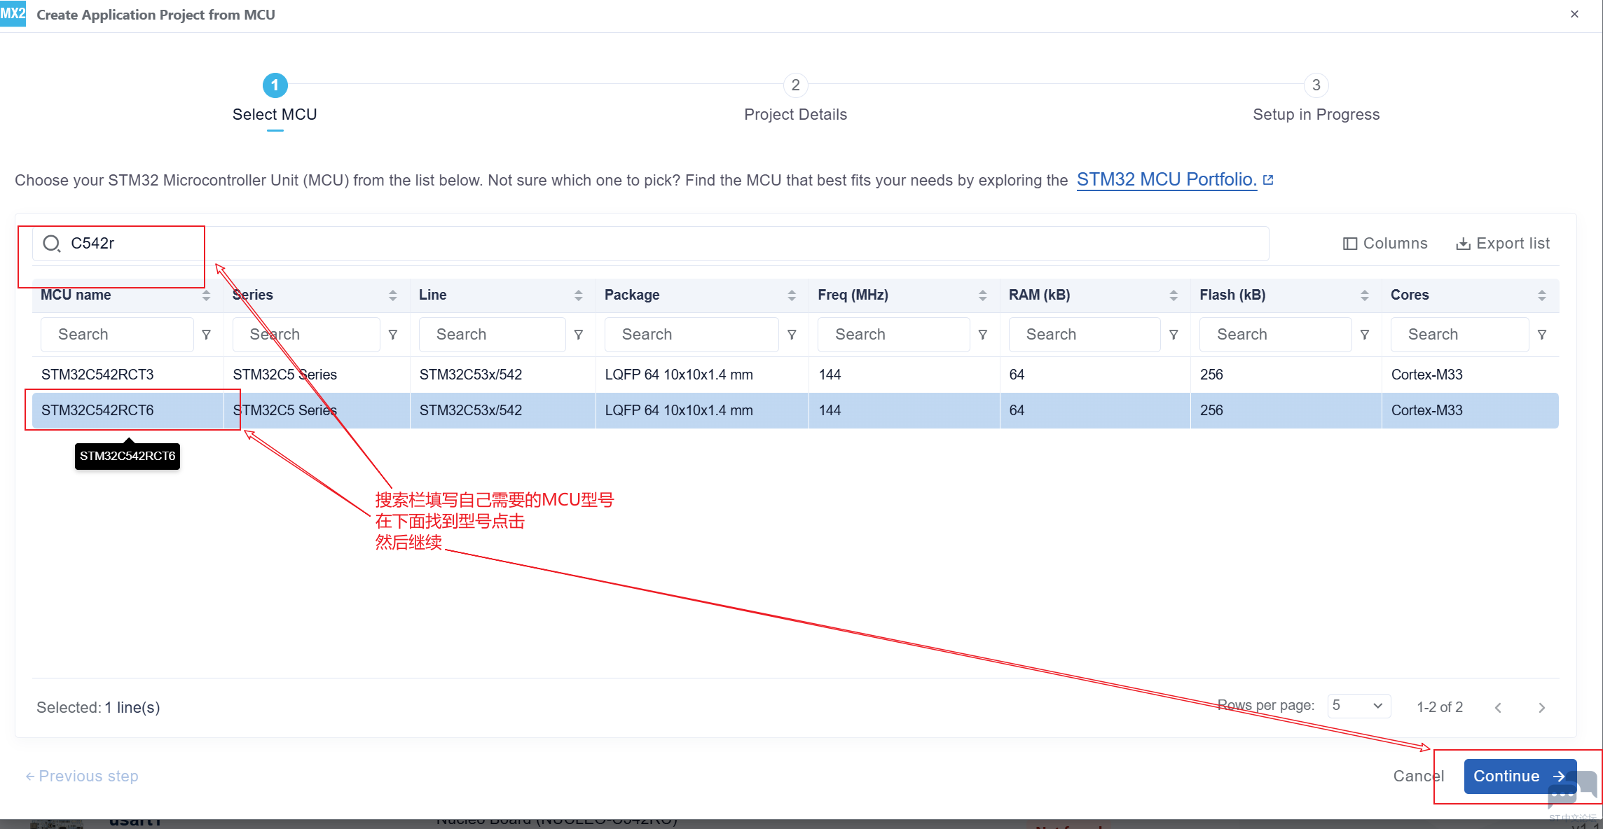The width and height of the screenshot is (1603, 829).
Task: Click the MX2 application logo
Action: (13, 13)
